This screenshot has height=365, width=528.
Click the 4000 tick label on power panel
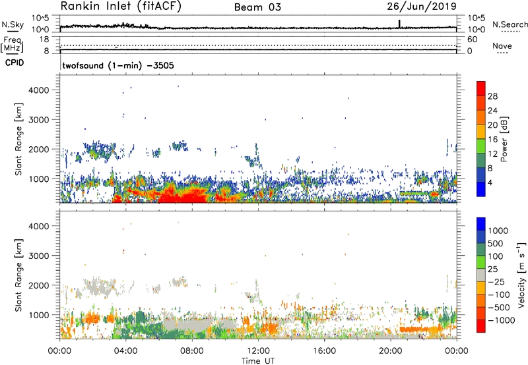click(38, 90)
